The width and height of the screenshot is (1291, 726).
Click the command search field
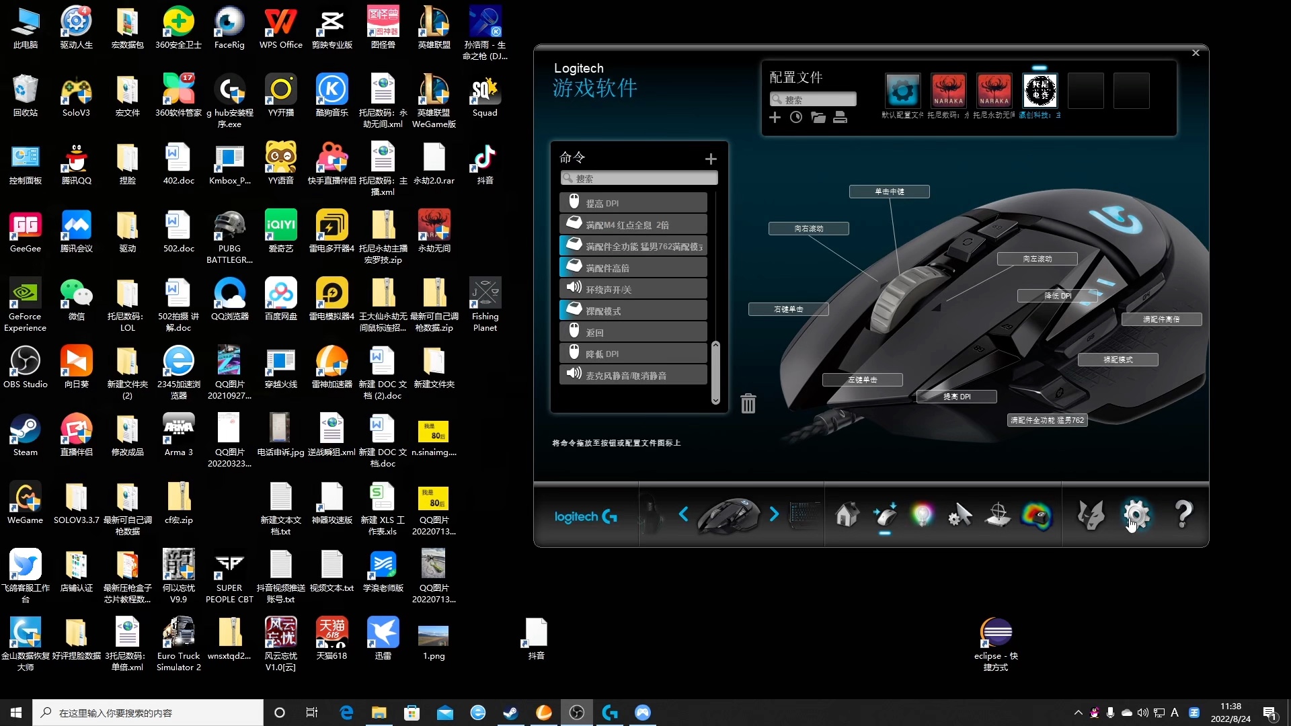(639, 178)
